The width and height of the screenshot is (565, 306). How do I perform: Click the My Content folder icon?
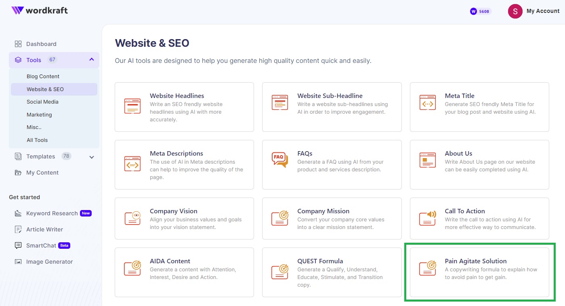click(x=18, y=173)
